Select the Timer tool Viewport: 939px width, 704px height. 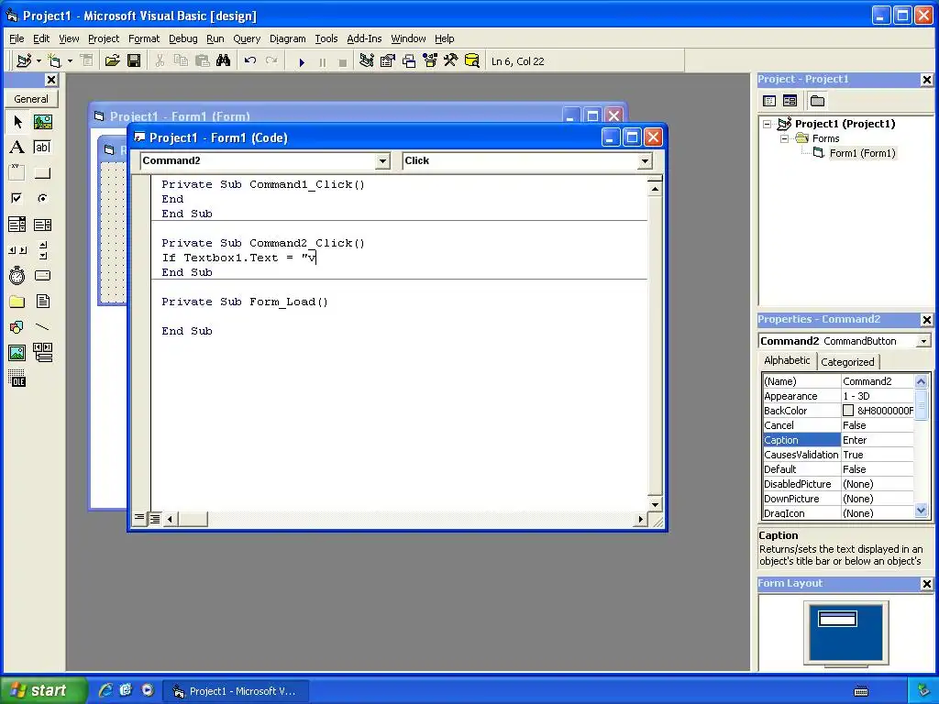coord(17,275)
